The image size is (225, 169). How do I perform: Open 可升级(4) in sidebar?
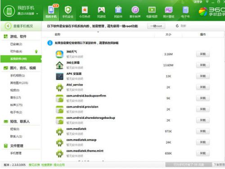click(x=16, y=52)
